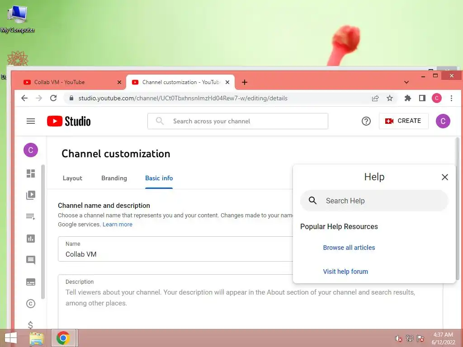463x347 pixels.
Task: Click the Chrome icon in the taskbar
Action: coord(63,338)
